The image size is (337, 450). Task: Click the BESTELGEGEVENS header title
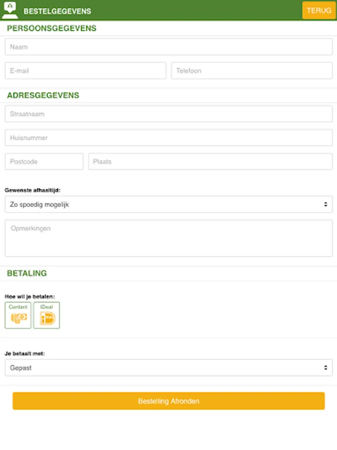(57, 11)
